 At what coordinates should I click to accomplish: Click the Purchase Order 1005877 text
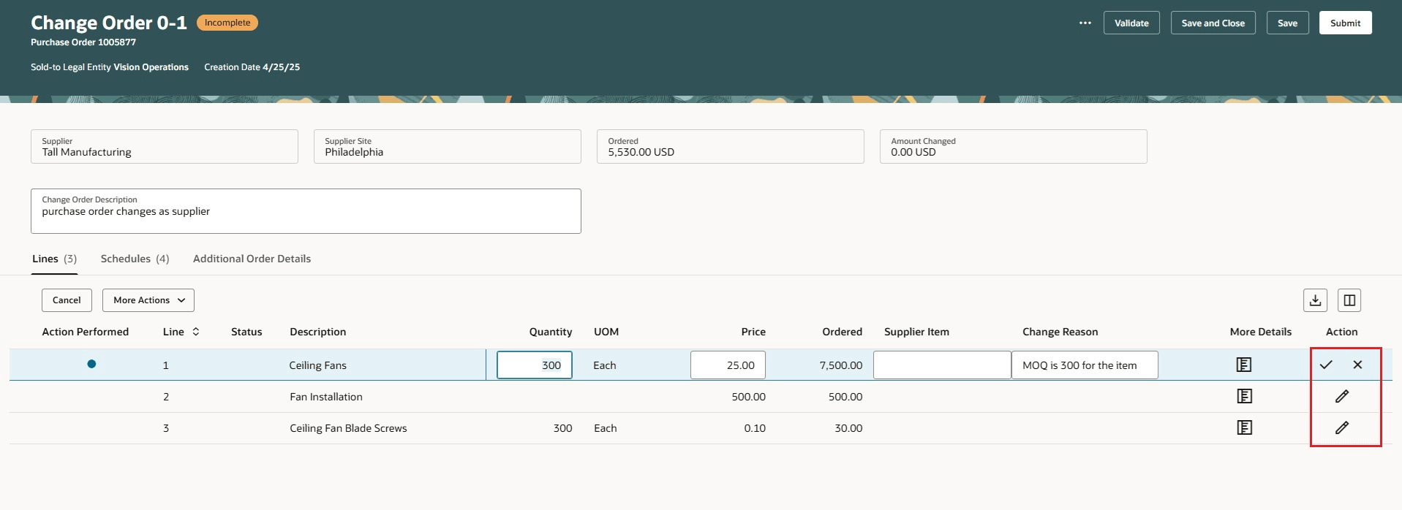83,42
